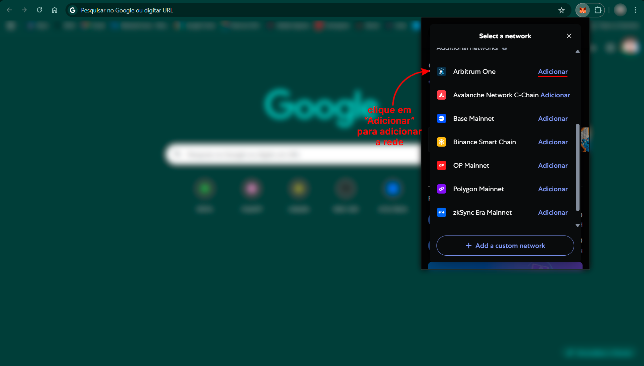The height and width of the screenshot is (366, 644).
Task: Click the Avalanche Network C-Chain name
Action: pos(496,95)
